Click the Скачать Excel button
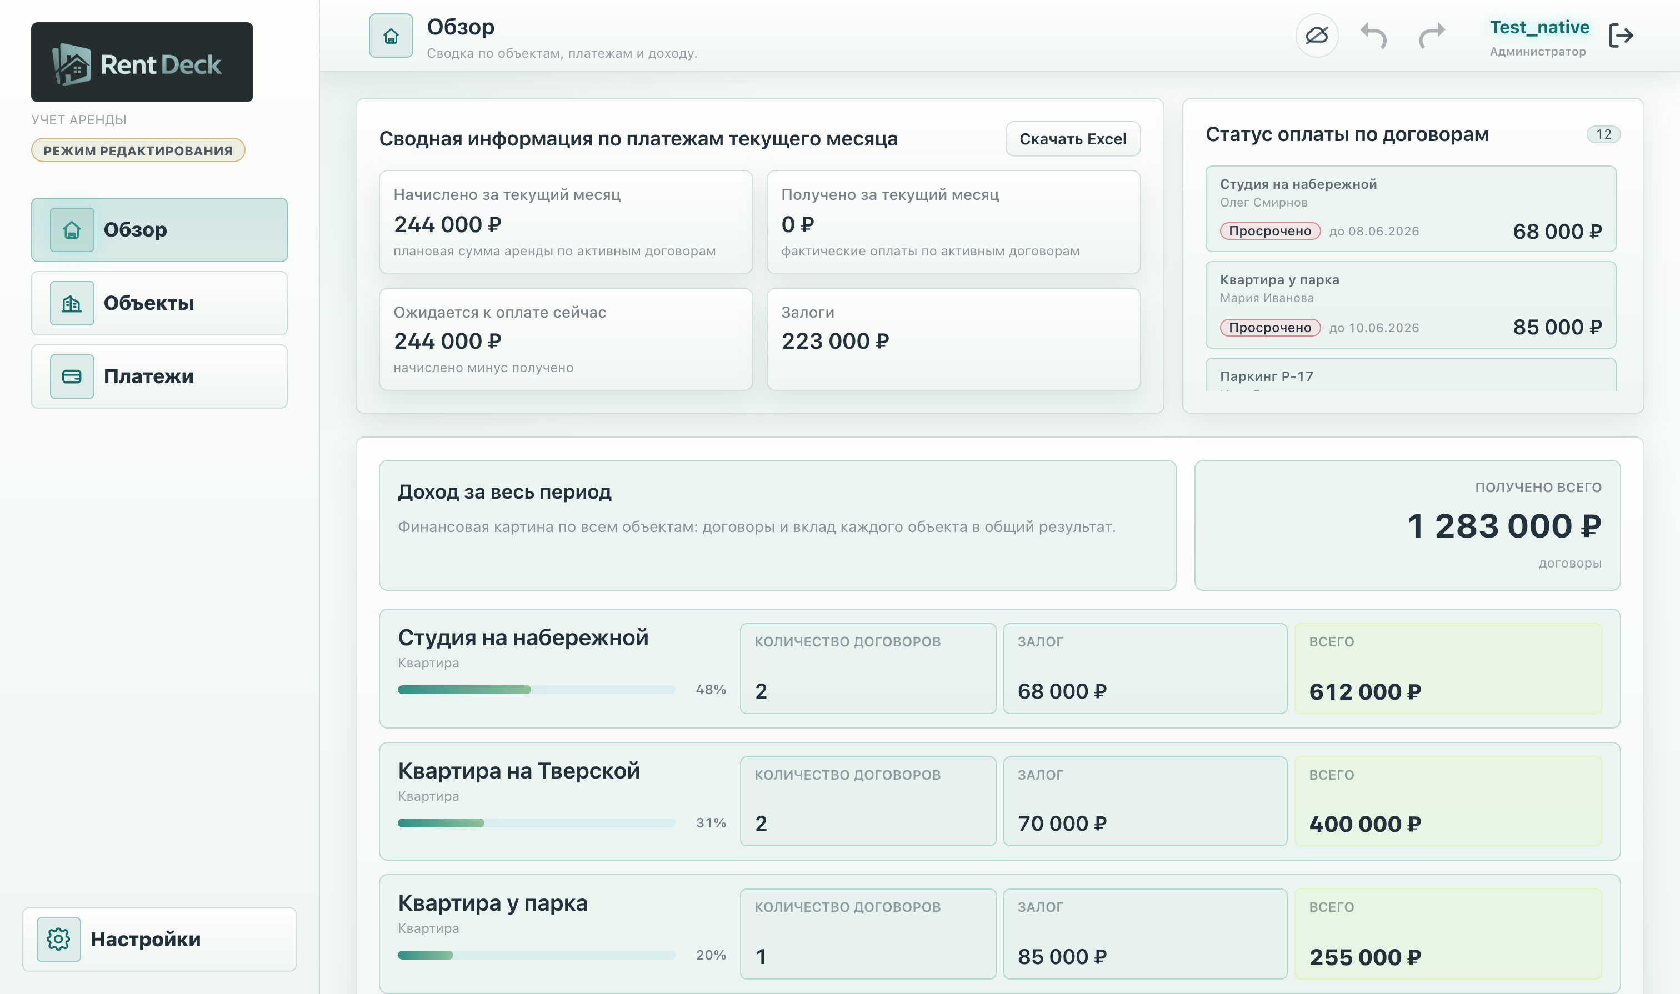 [1072, 139]
